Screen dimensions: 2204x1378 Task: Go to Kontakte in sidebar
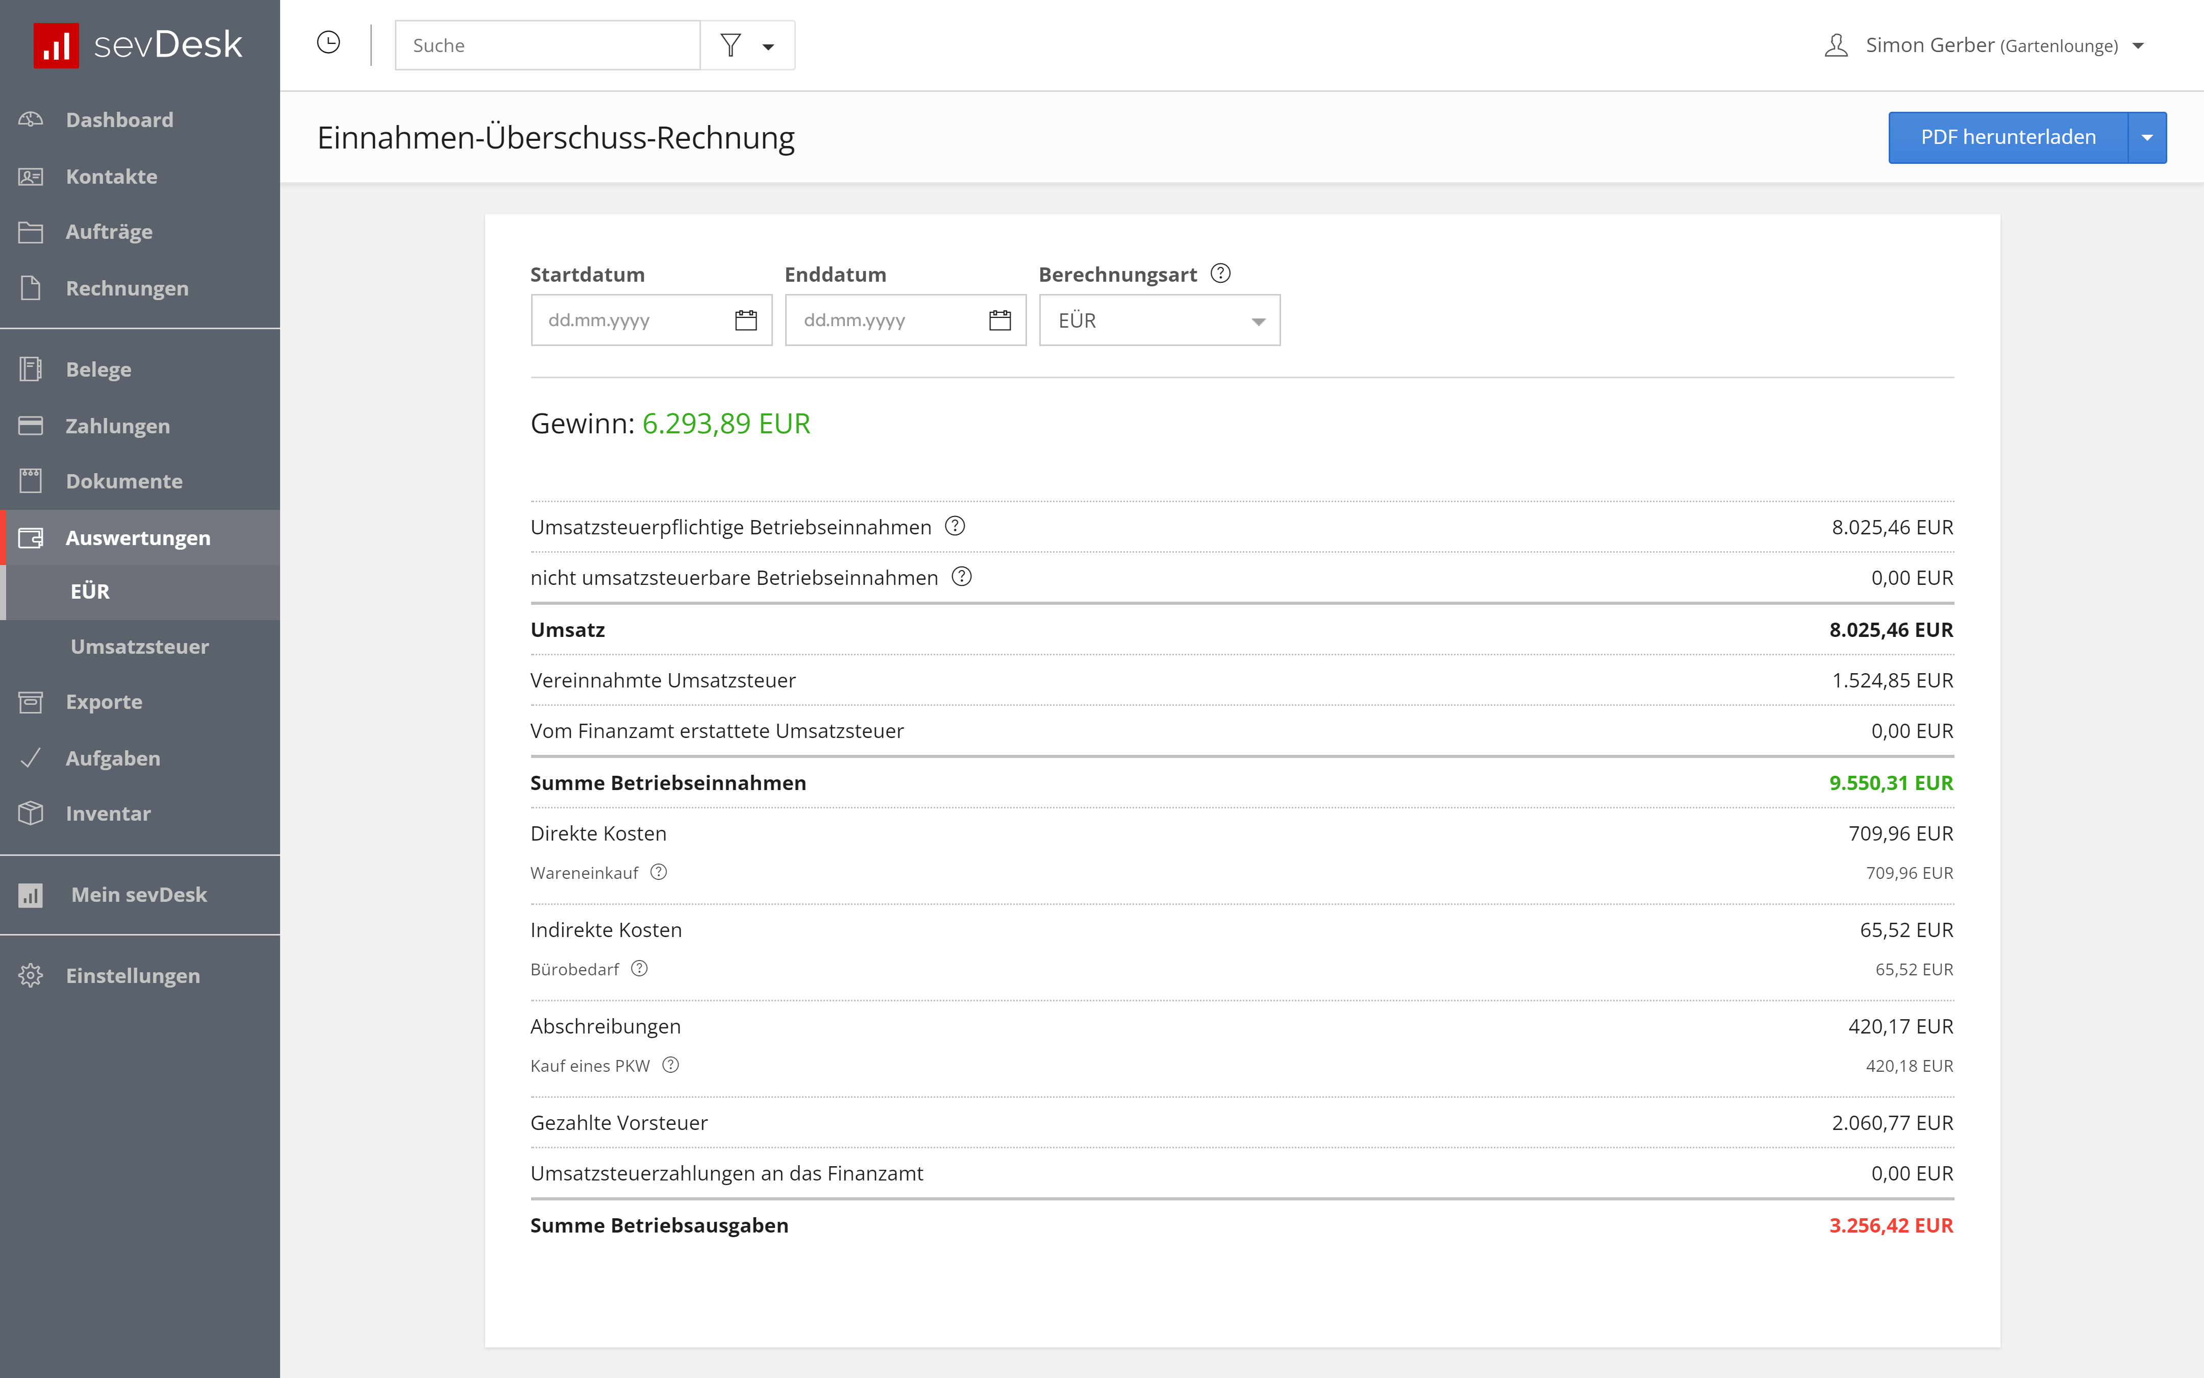click(139, 176)
